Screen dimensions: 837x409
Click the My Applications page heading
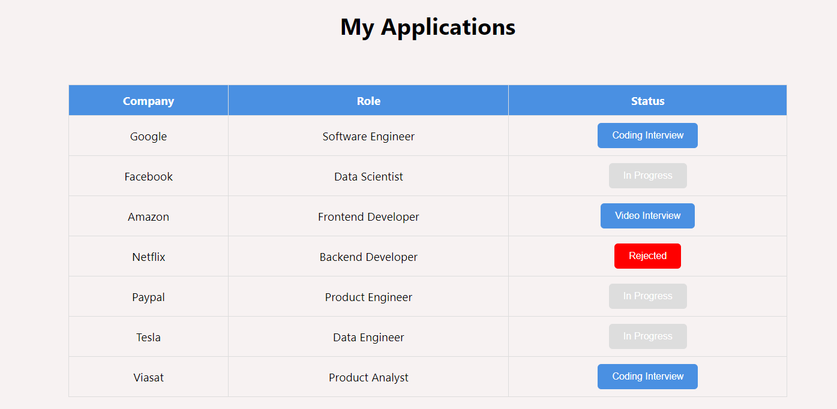pyautogui.click(x=428, y=28)
